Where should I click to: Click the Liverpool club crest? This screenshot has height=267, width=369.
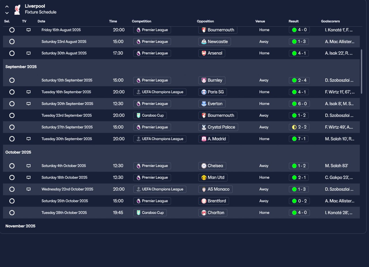point(17,9)
